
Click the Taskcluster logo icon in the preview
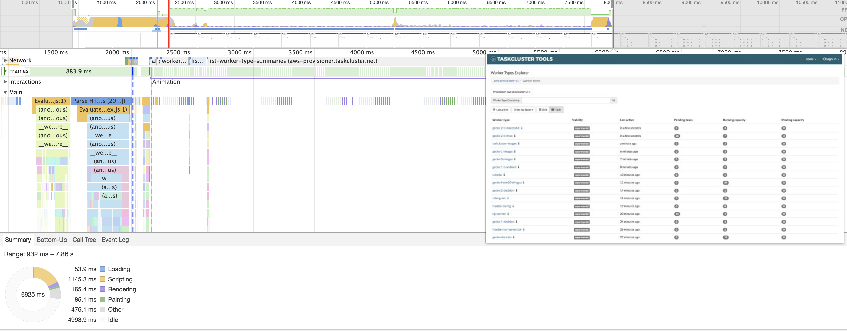(493, 59)
